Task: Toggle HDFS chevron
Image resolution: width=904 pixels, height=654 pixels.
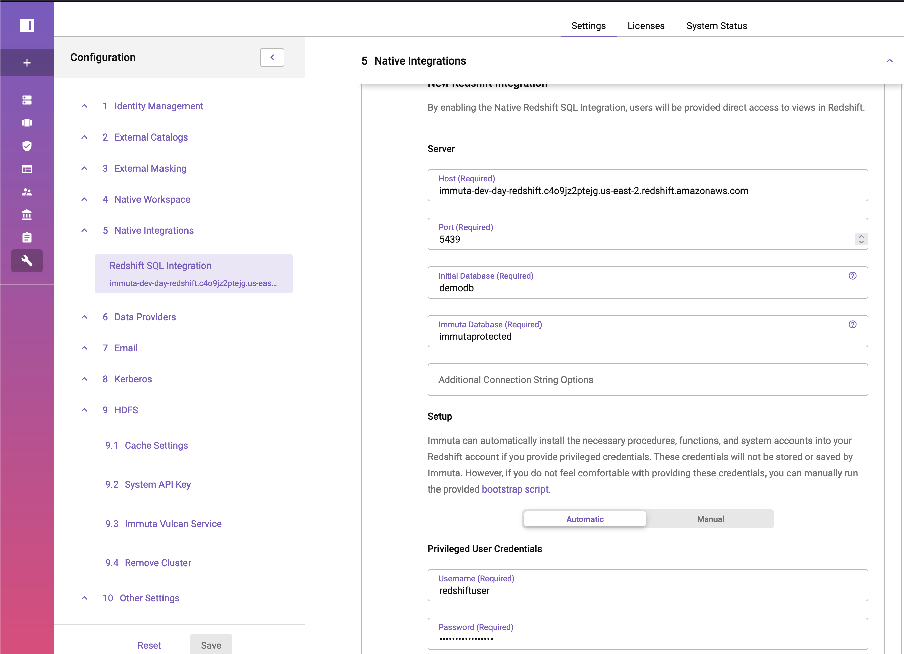Action: (84, 410)
